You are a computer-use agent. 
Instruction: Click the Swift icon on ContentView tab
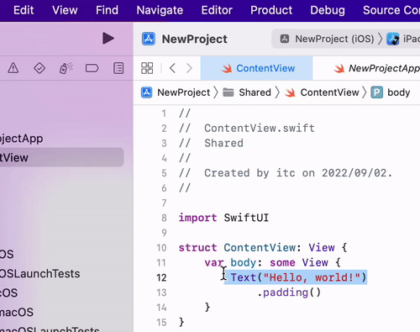click(x=227, y=68)
